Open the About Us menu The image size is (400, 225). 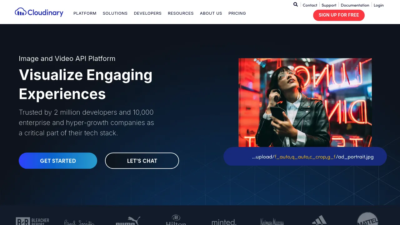211,13
